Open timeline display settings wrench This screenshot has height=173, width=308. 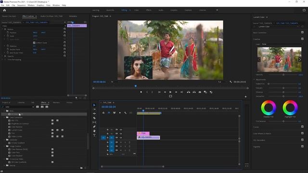coord(125,113)
